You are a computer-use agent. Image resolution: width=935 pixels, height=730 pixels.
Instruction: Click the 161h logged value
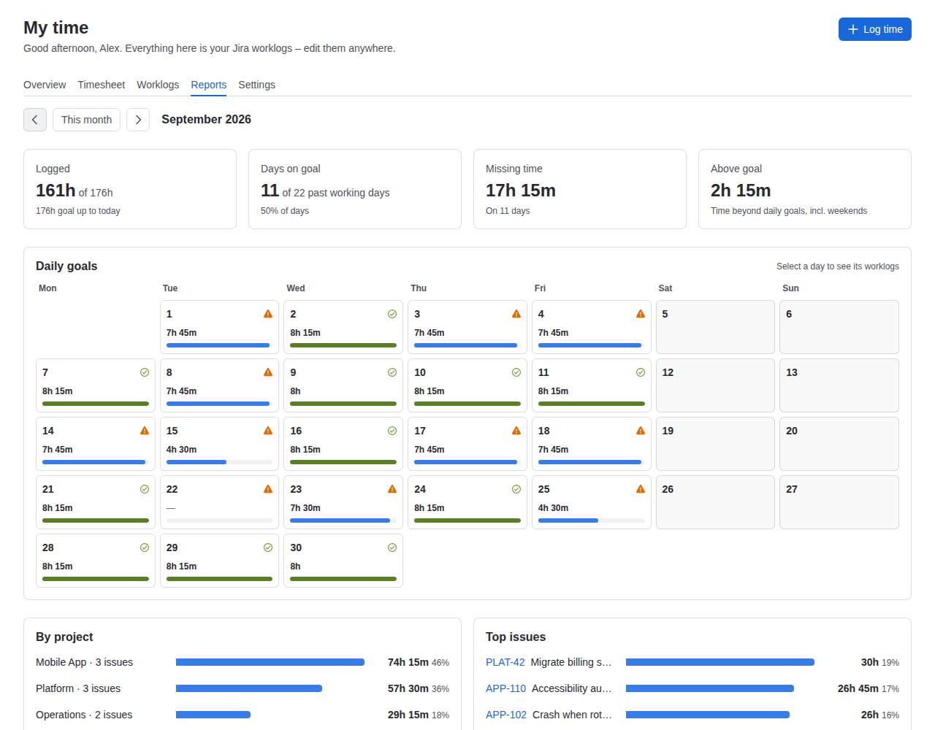click(56, 191)
